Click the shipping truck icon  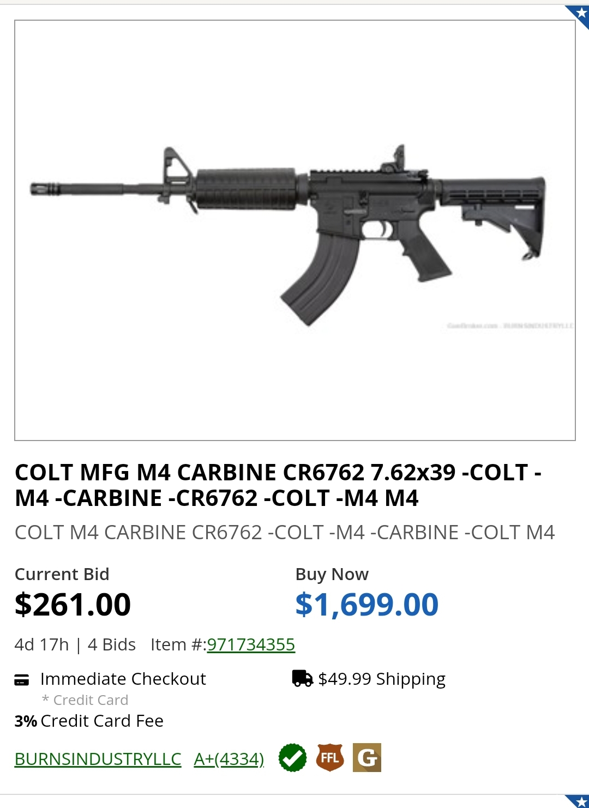click(x=302, y=678)
